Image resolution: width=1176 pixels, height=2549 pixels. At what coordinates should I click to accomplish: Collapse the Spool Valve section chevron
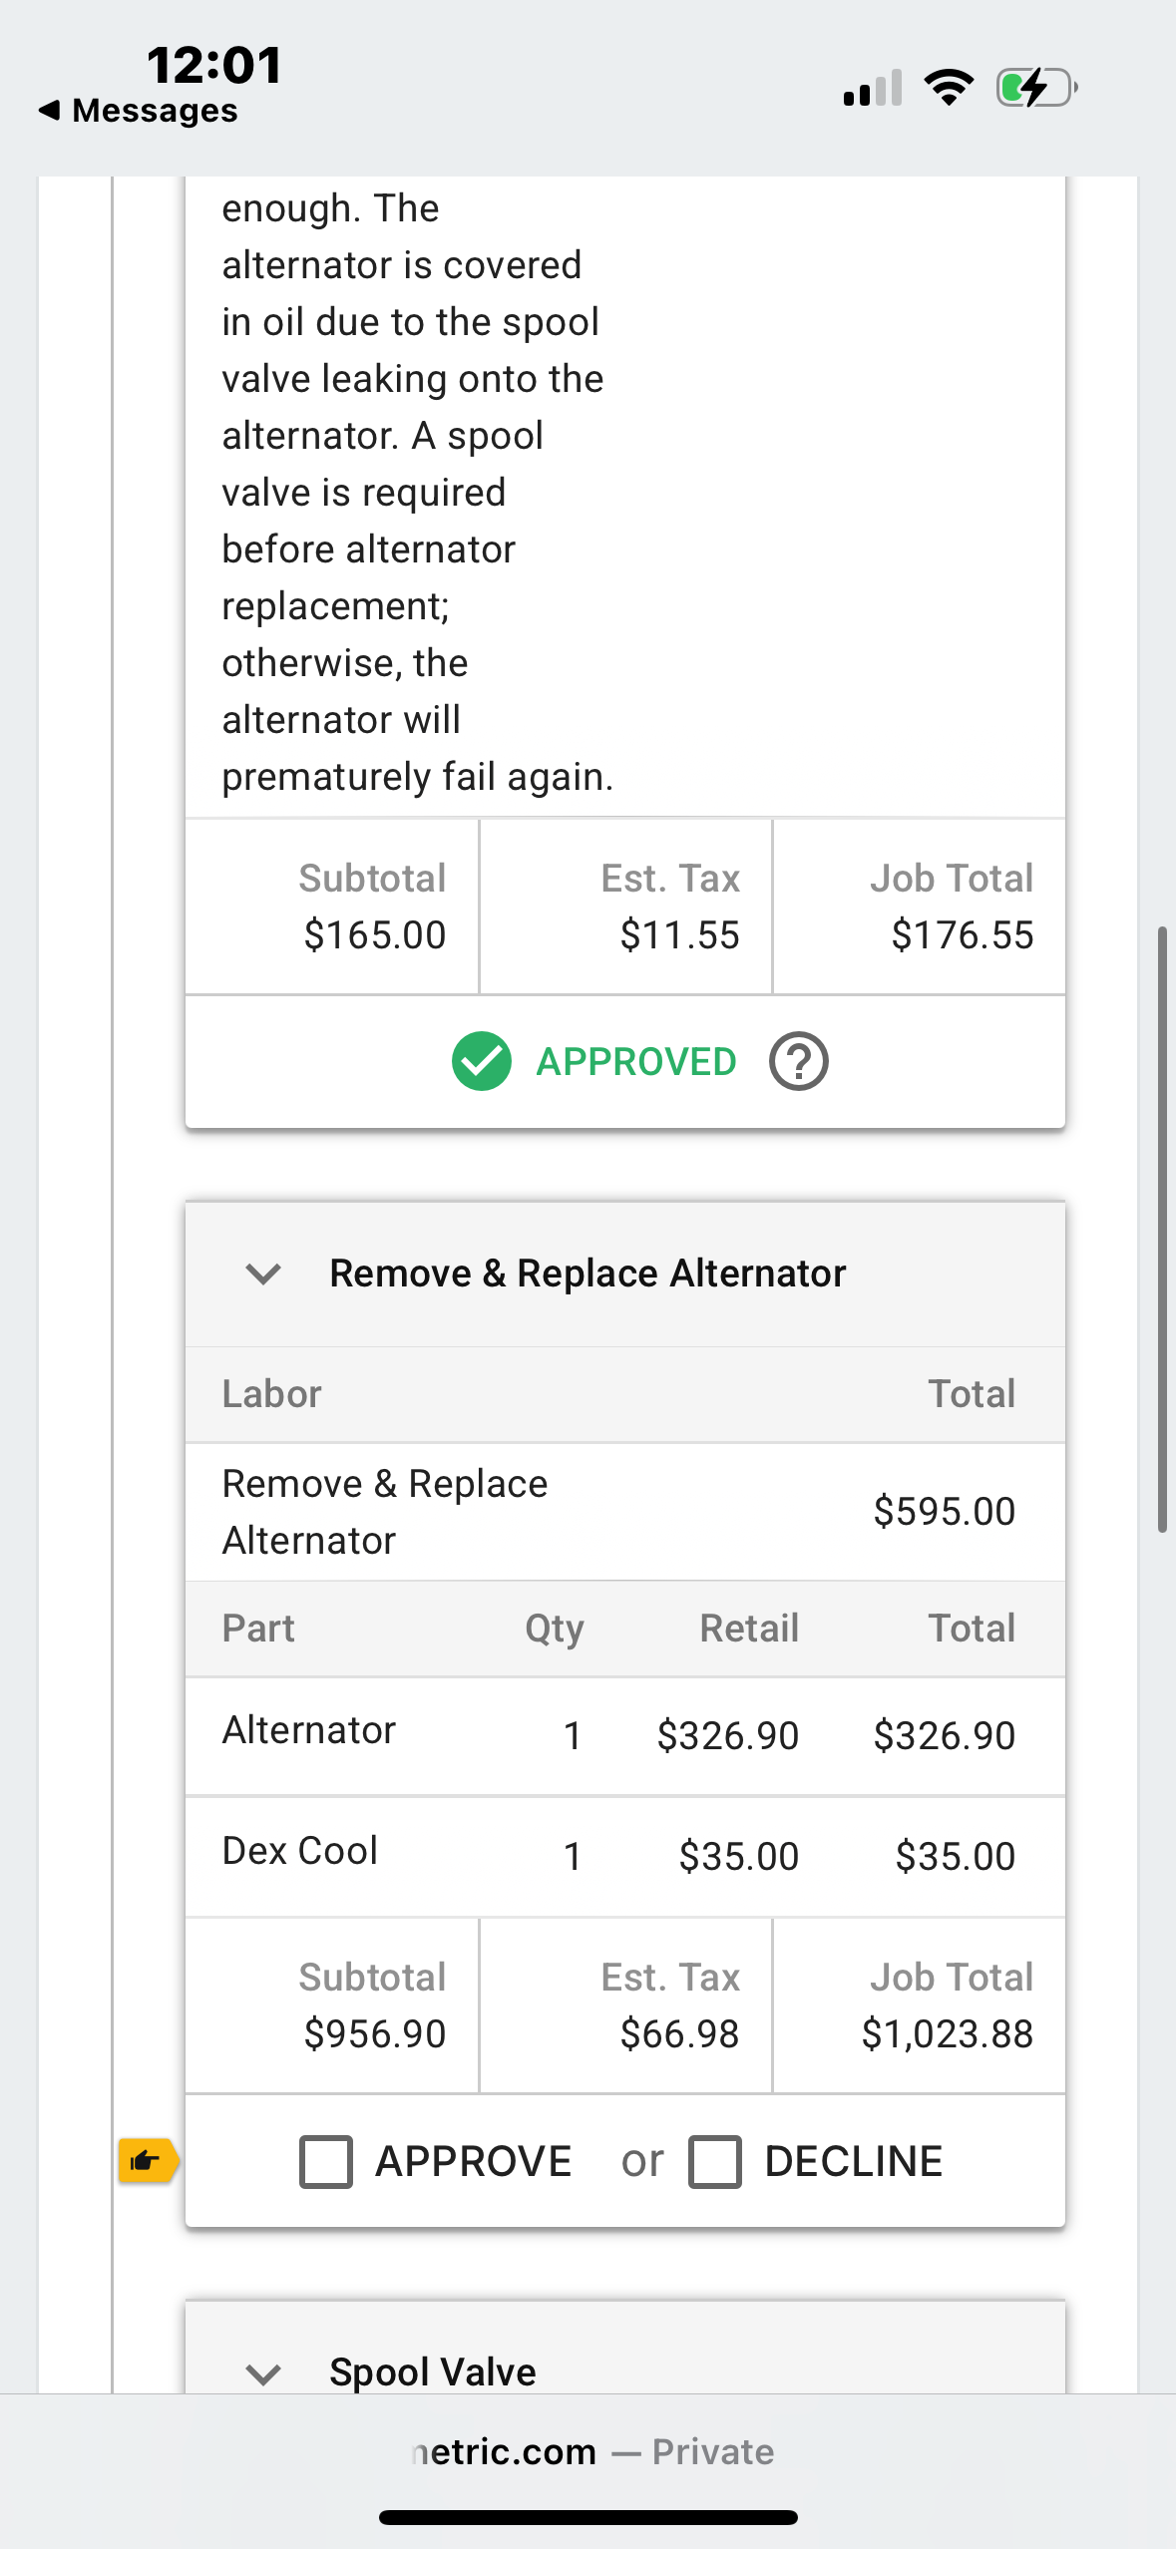pyautogui.click(x=263, y=2373)
